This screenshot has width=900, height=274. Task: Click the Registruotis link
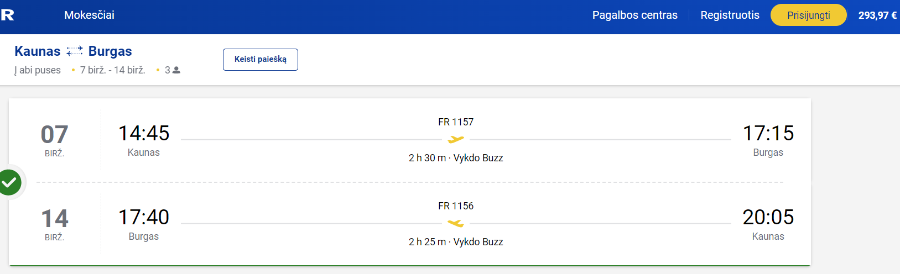click(x=730, y=15)
